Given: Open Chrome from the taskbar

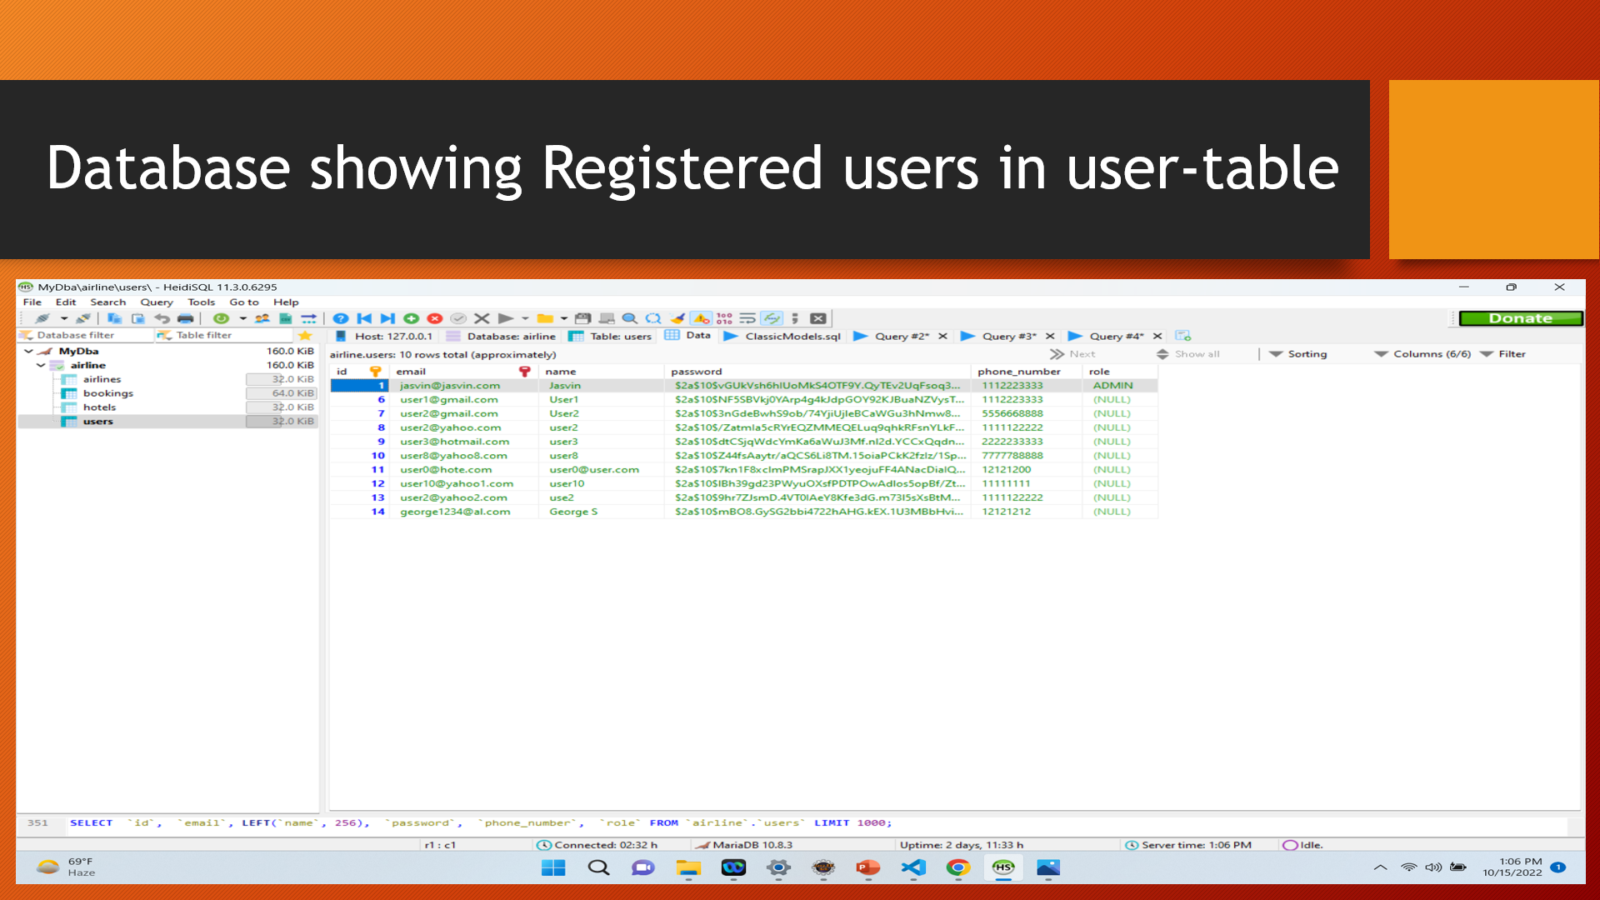Looking at the screenshot, I should [957, 867].
